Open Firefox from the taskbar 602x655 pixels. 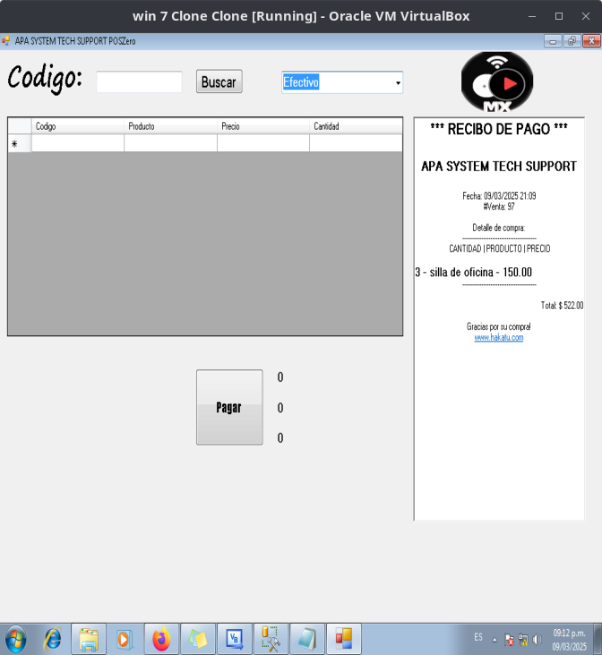pos(161,639)
